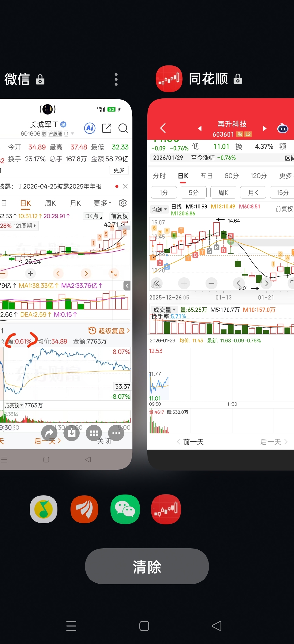Tap the download round button
The width and height of the screenshot is (294, 644).
pyautogui.click(x=72, y=433)
